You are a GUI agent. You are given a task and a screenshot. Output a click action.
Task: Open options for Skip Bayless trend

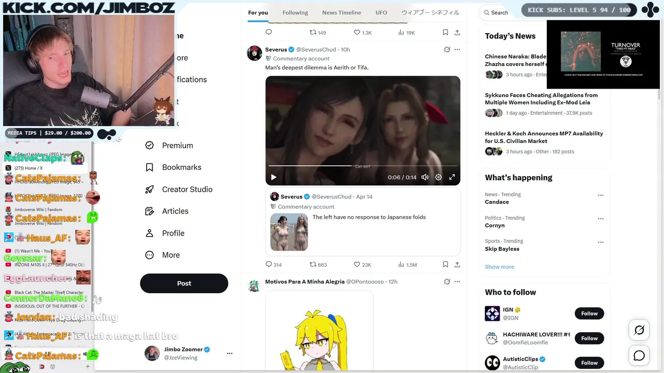pyautogui.click(x=601, y=242)
